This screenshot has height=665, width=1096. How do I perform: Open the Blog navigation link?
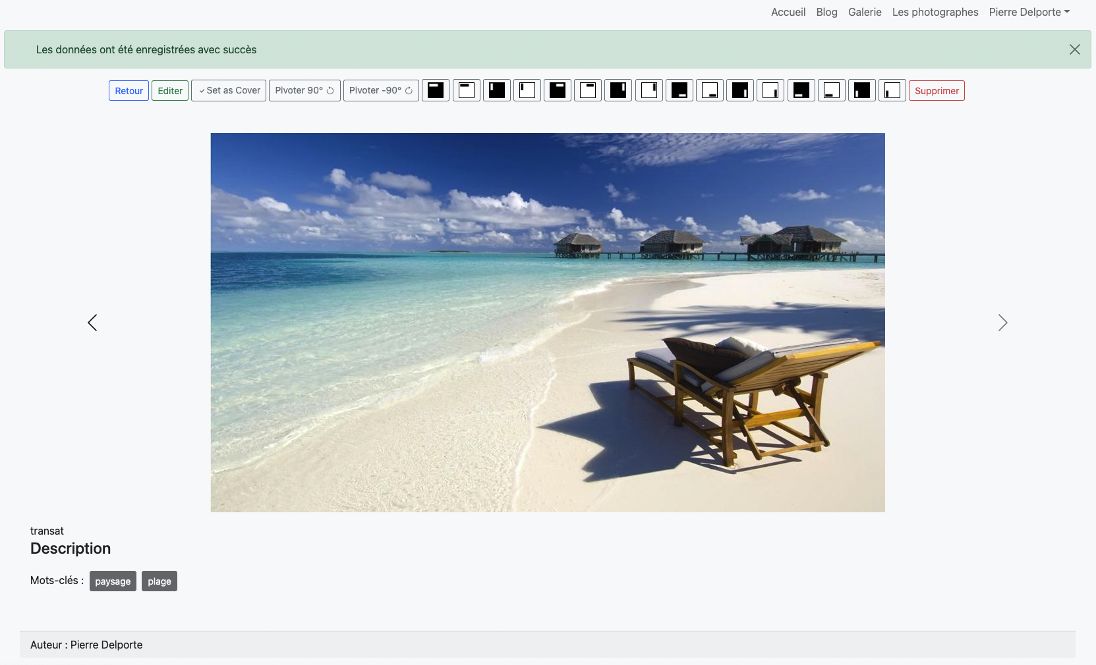pos(826,12)
